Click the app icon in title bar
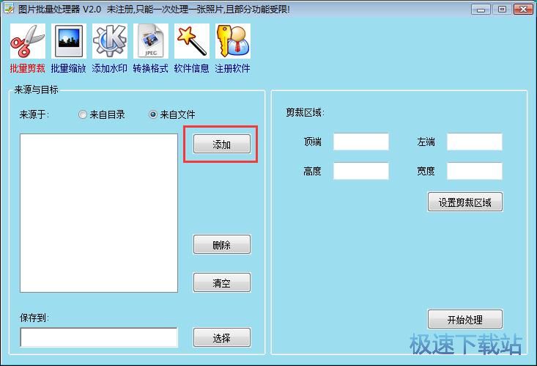This screenshot has height=366, width=537. click(x=9, y=9)
